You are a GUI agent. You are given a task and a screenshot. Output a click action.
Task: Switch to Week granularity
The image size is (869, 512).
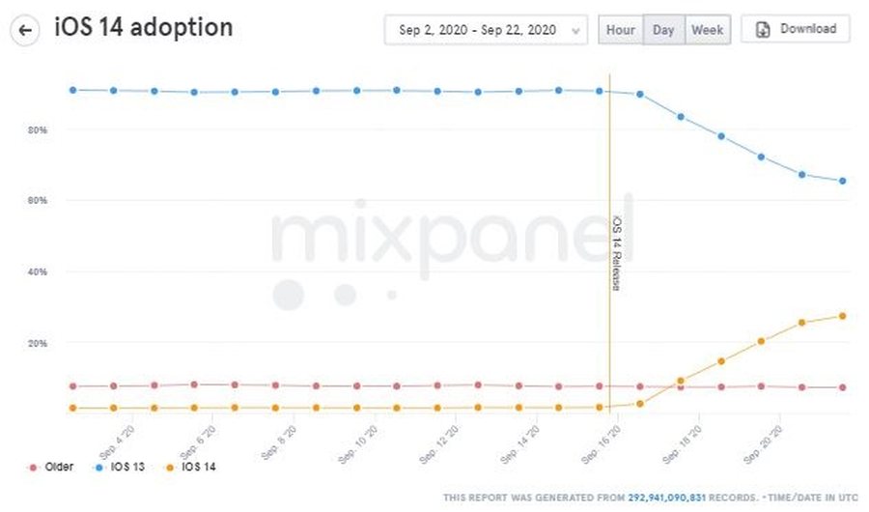[x=707, y=30]
